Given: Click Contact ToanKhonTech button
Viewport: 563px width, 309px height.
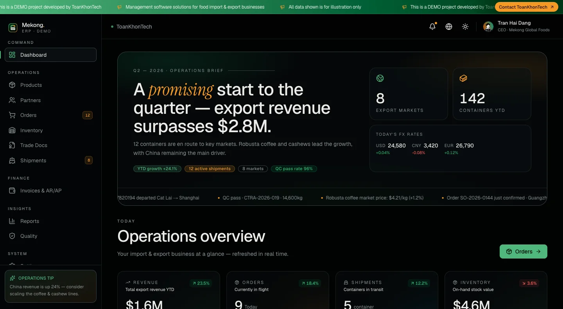Looking at the screenshot, I should (526, 7).
